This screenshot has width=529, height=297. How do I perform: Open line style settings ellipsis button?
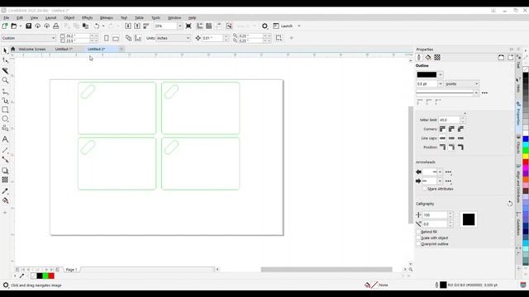pyautogui.click(x=484, y=93)
